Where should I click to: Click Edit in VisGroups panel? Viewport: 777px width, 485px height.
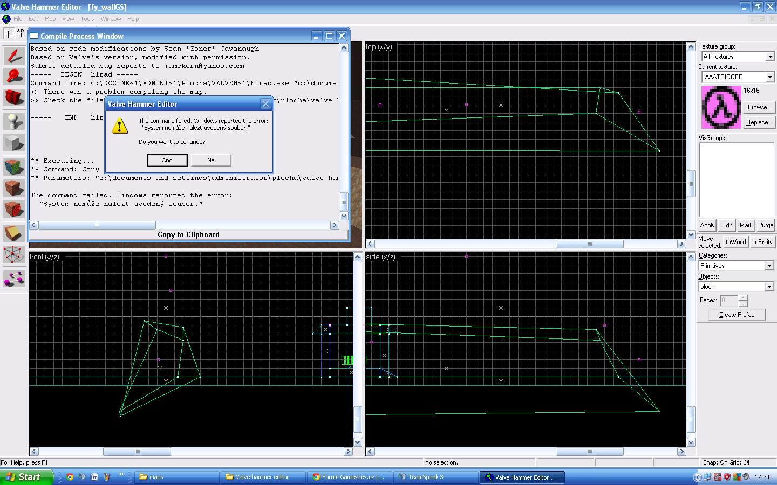[x=727, y=225]
